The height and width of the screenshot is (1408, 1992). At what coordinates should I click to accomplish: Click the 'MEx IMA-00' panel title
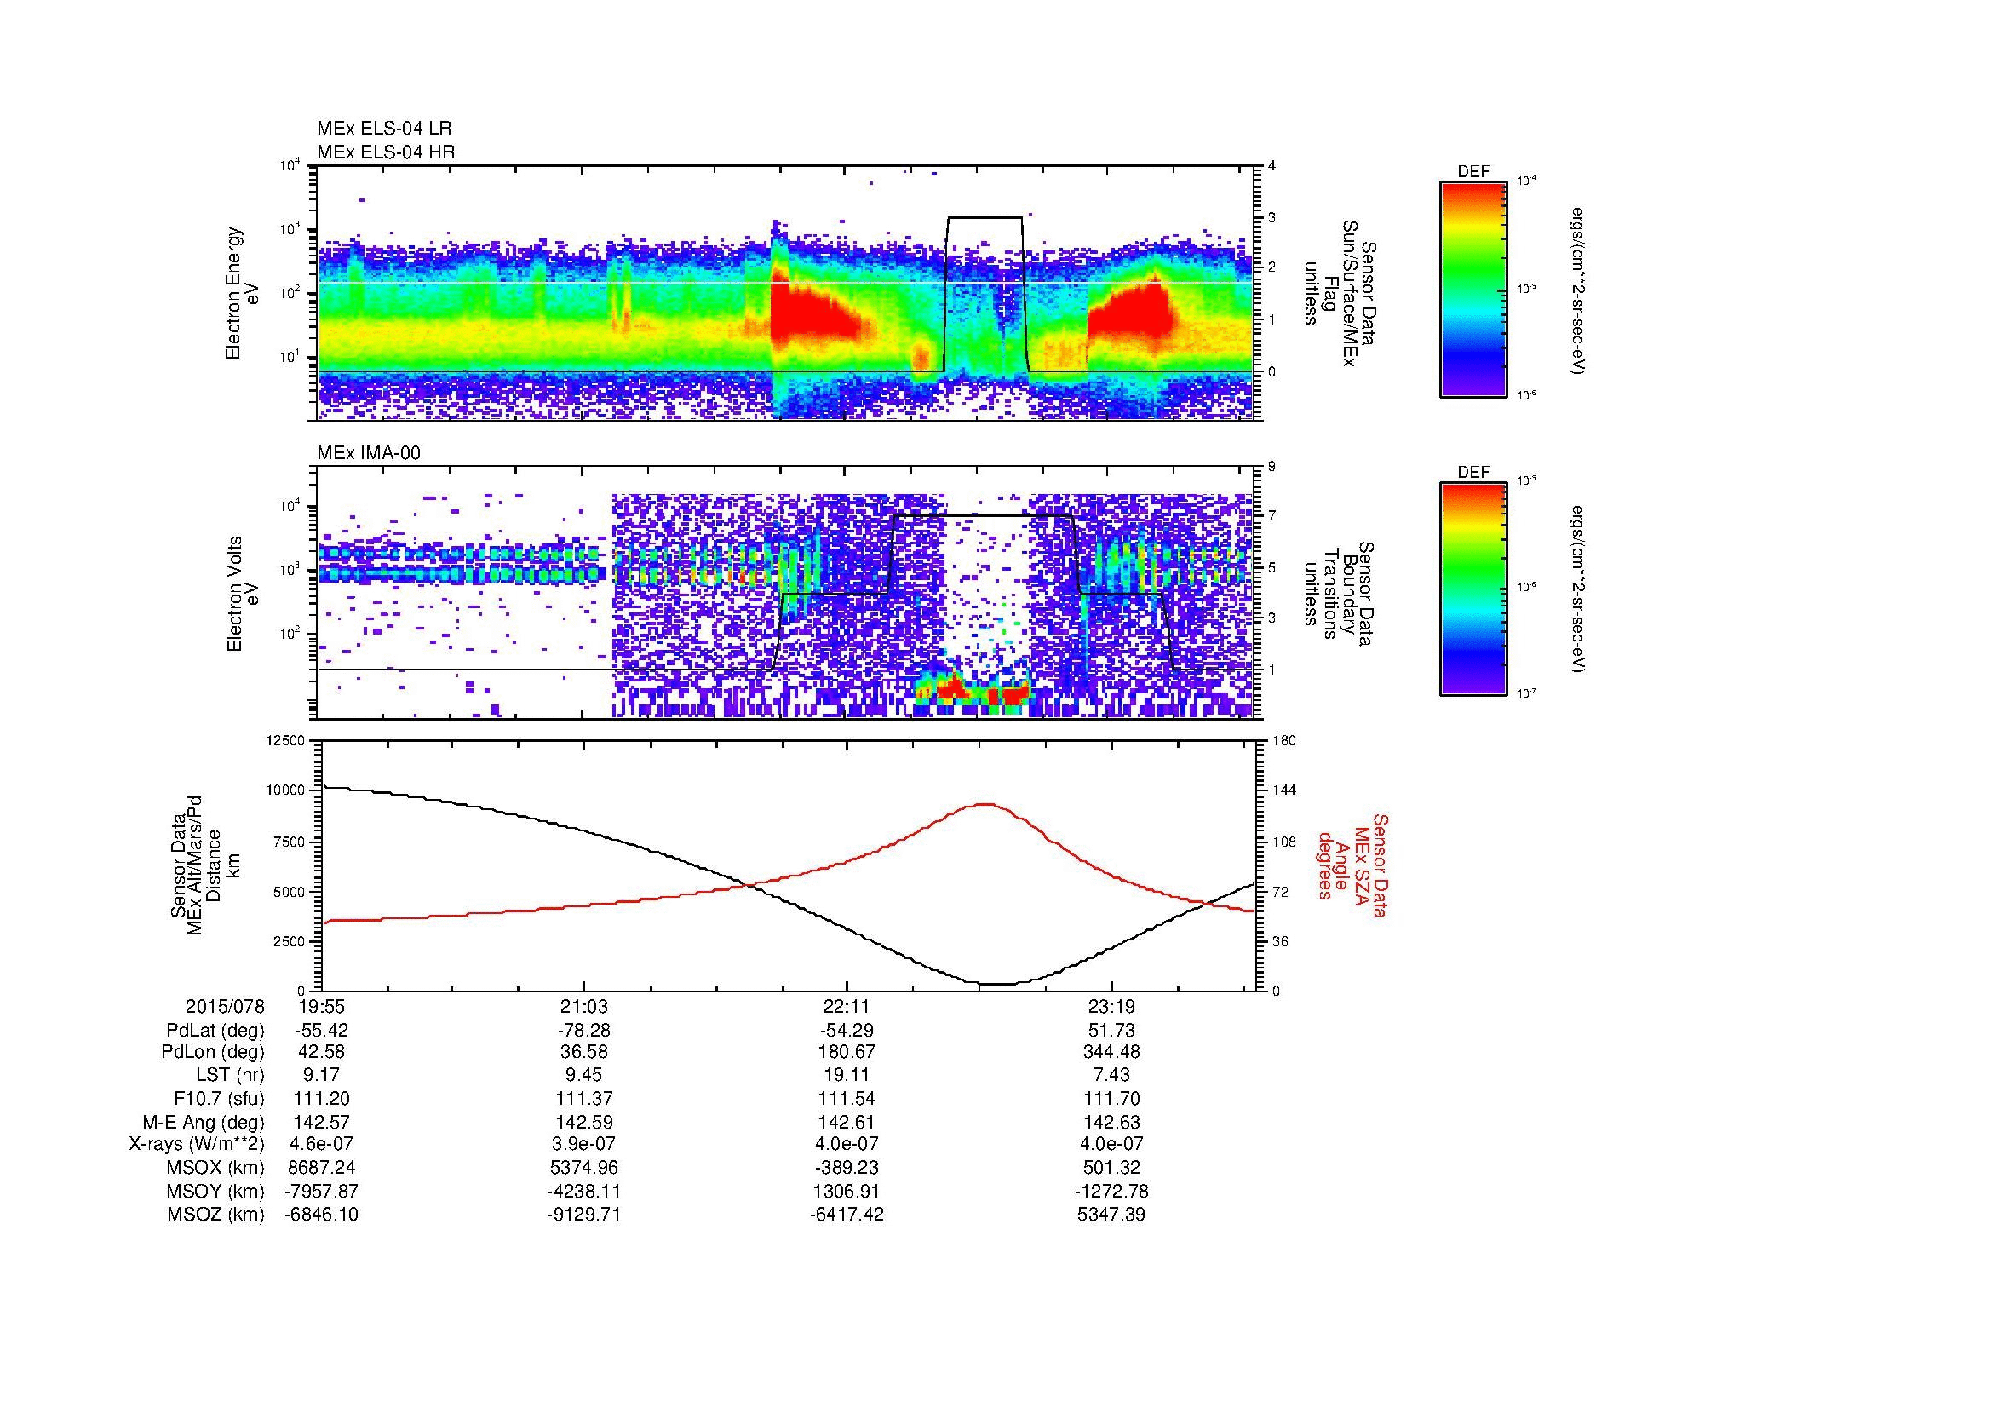point(369,453)
